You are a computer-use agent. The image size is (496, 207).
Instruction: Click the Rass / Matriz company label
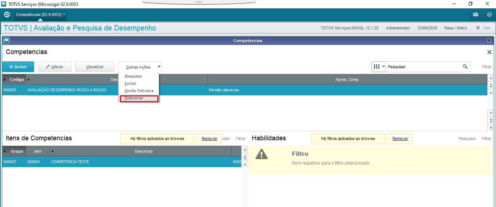(x=456, y=28)
